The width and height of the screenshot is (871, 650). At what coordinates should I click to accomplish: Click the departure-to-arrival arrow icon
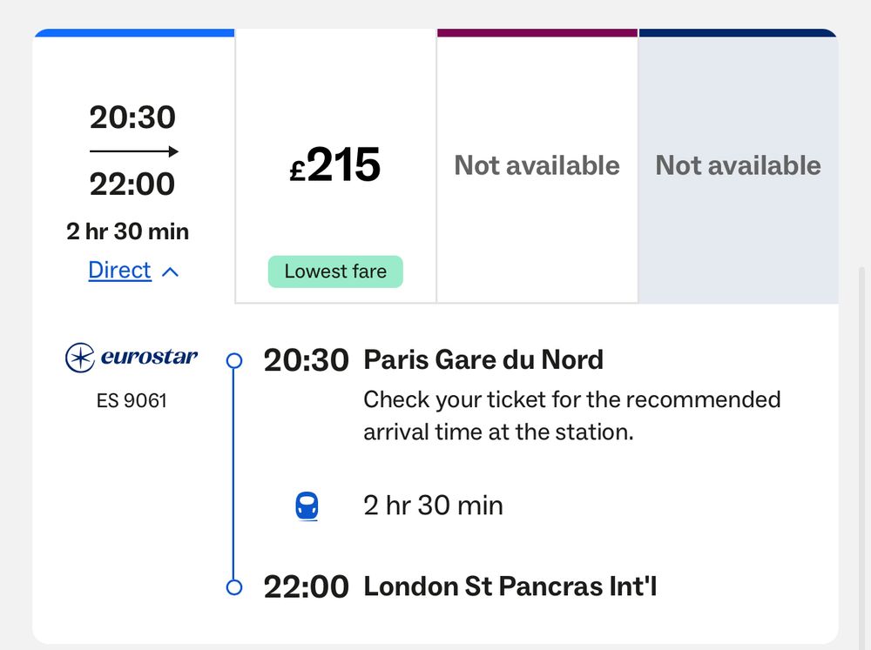(134, 151)
